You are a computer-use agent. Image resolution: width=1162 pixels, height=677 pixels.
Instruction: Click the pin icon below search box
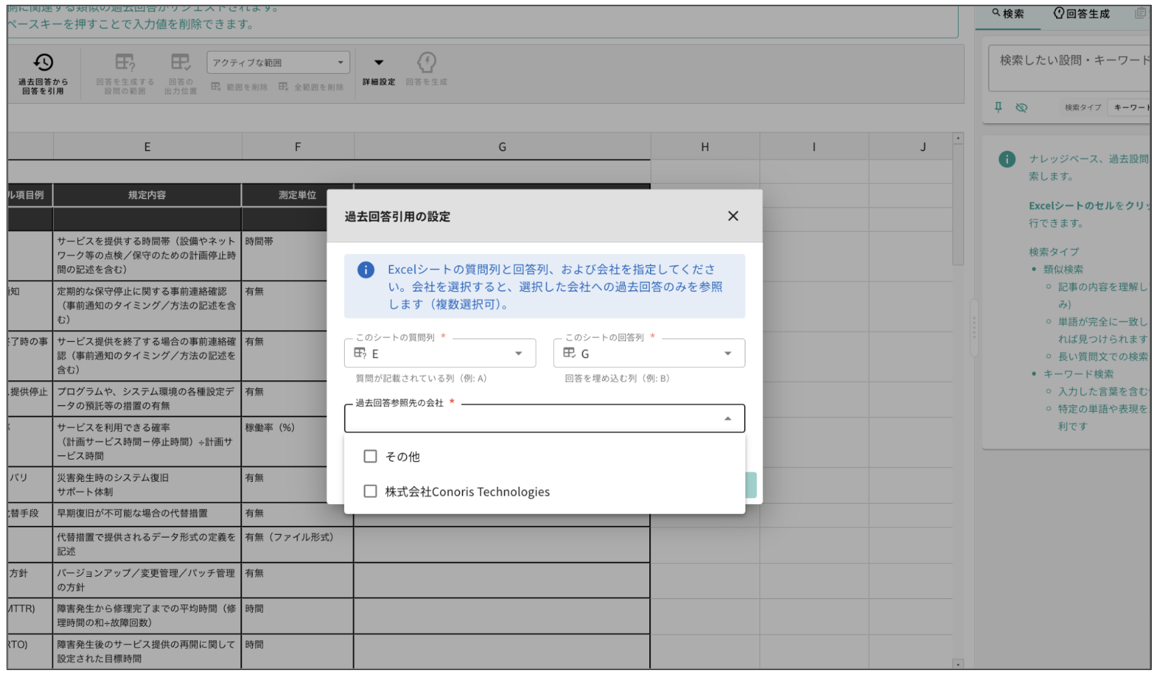[x=998, y=107]
